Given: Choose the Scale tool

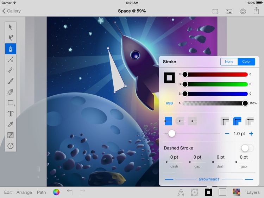Looking at the screenshot, I should pyautogui.click(x=11, y=135).
